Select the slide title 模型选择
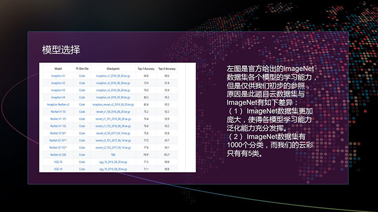The height and width of the screenshot is (212, 378). point(61,50)
